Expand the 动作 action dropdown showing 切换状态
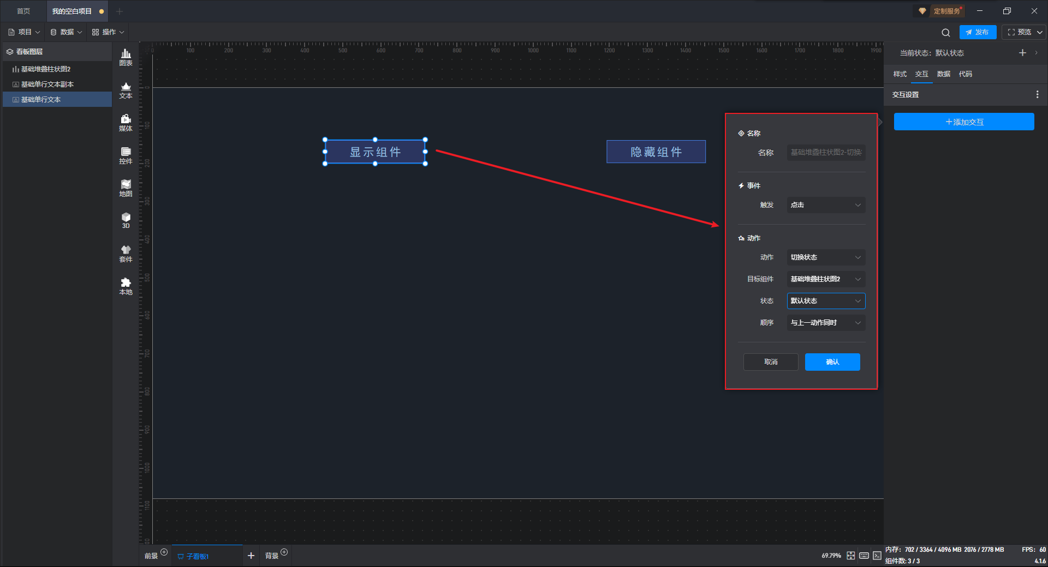The height and width of the screenshot is (567, 1048). 825,257
